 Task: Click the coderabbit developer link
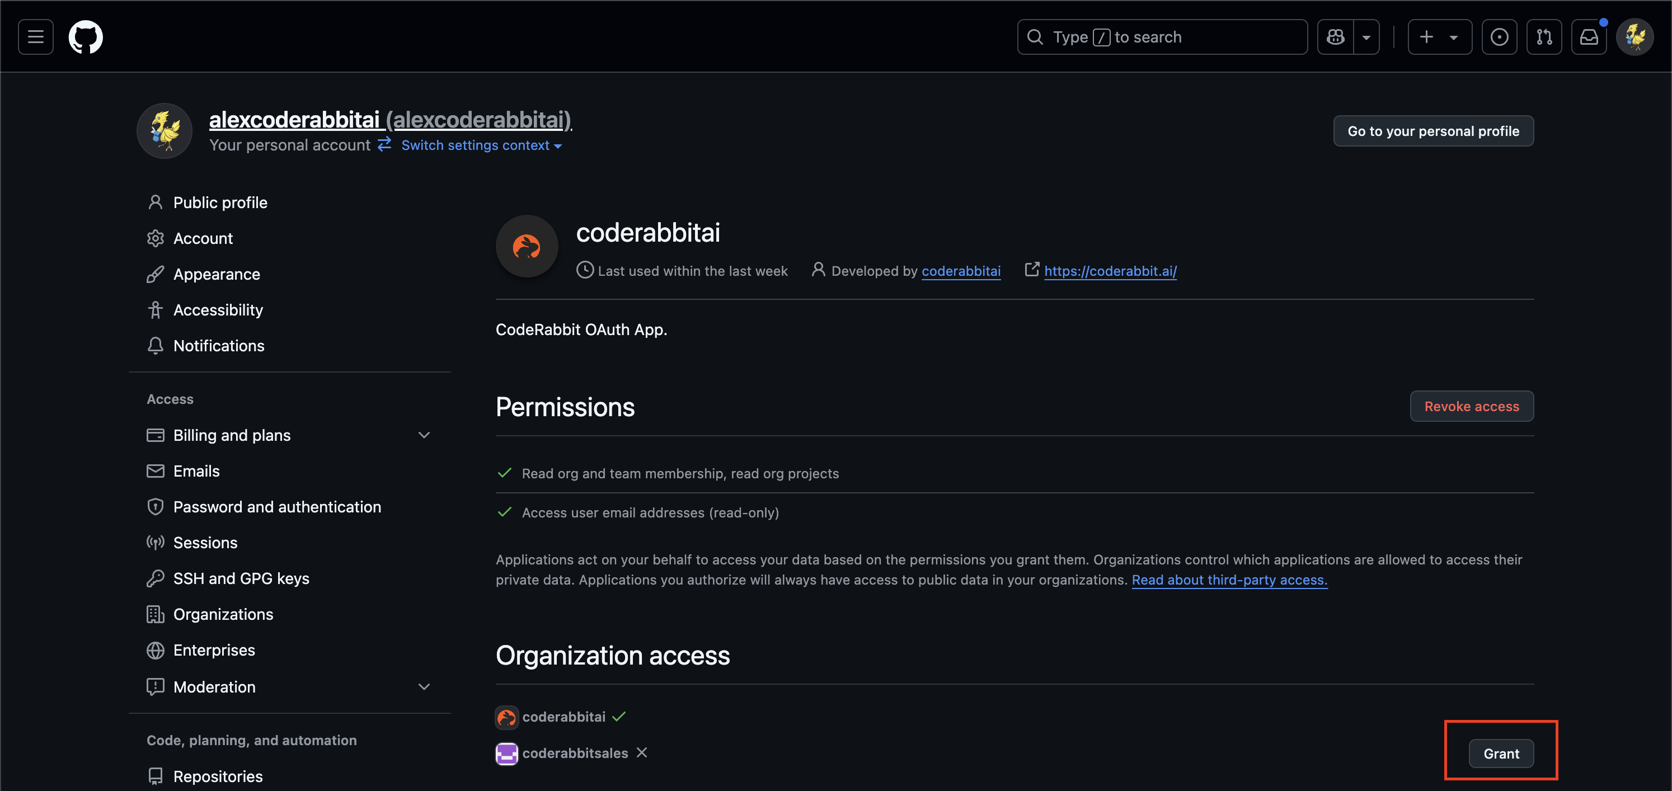pos(960,270)
